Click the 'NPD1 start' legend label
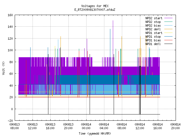The width and height of the screenshot is (181, 136). coord(154,33)
